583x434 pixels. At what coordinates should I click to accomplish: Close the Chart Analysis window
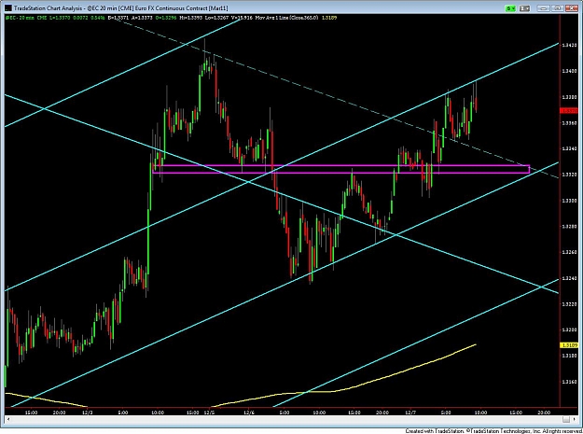[x=570, y=7]
